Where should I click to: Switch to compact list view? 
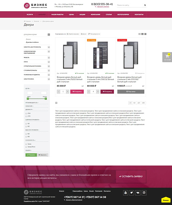[x=145, y=34]
